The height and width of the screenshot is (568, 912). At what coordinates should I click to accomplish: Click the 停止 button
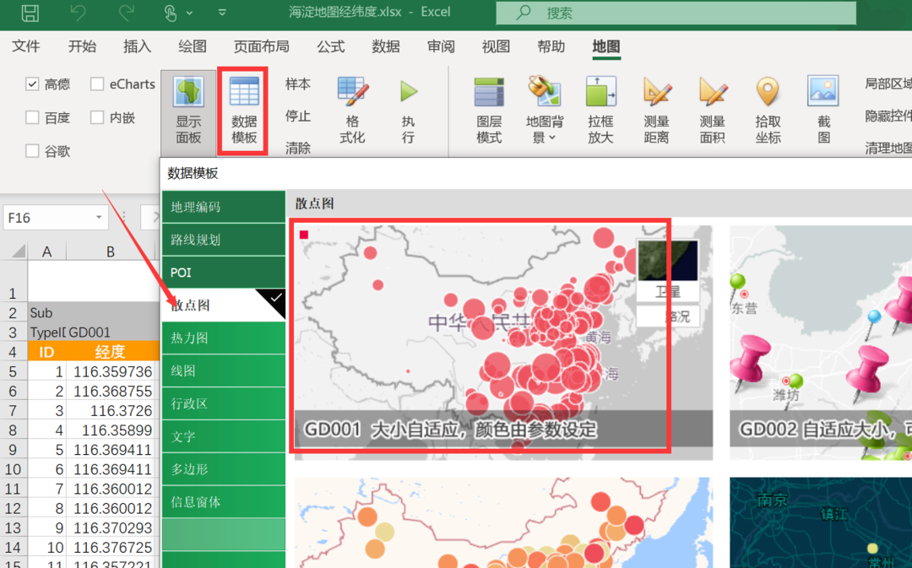point(298,116)
